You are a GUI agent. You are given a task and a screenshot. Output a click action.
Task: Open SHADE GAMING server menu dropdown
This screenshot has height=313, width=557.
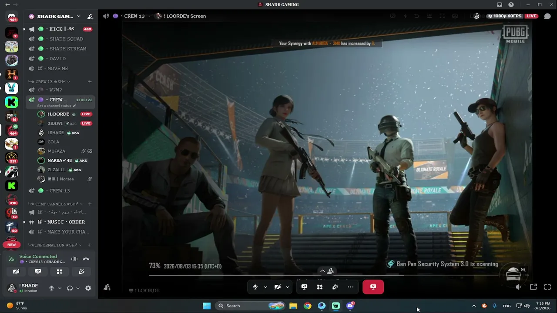point(78,17)
